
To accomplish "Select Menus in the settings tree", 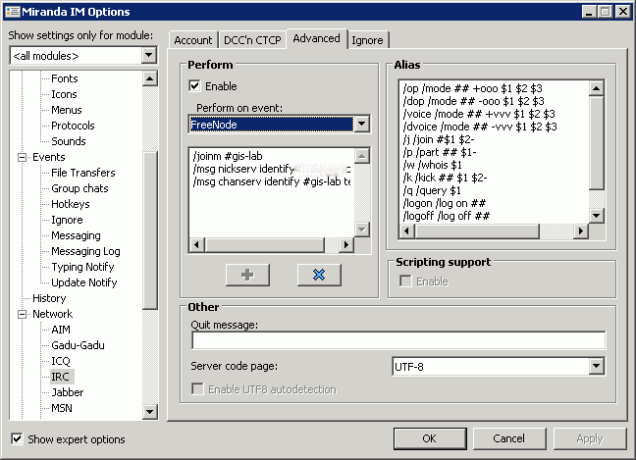I will [x=67, y=110].
